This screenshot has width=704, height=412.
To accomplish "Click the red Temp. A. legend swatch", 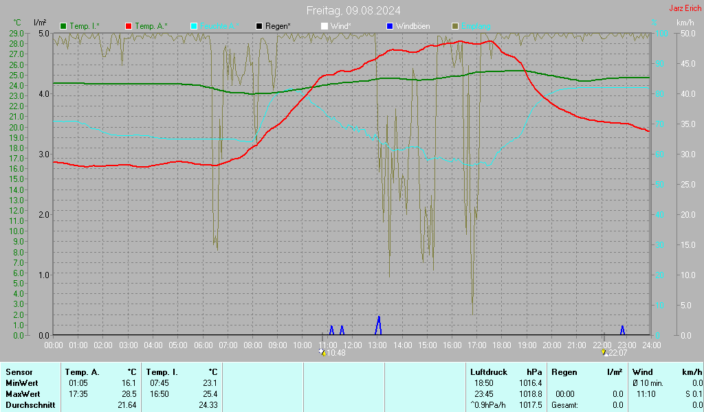I will tap(129, 27).
